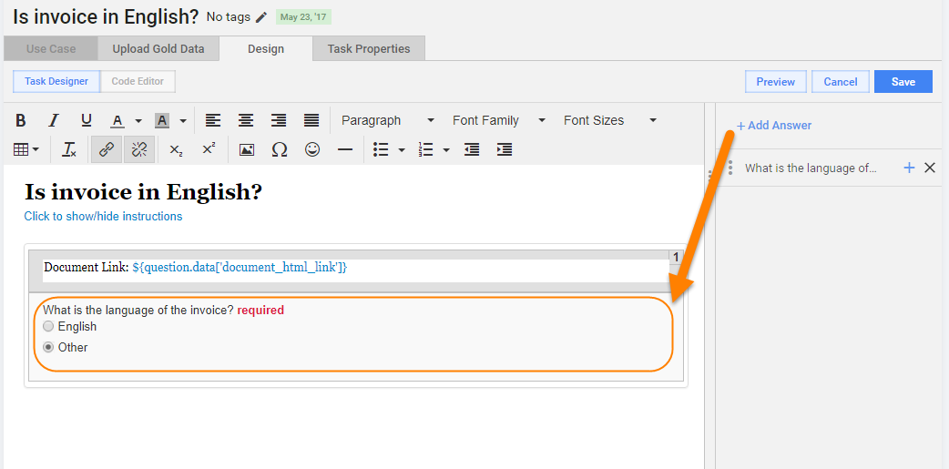949x469 pixels.
Task: Click the 'What is the language of the invoice?' question text
Action: pos(138,311)
